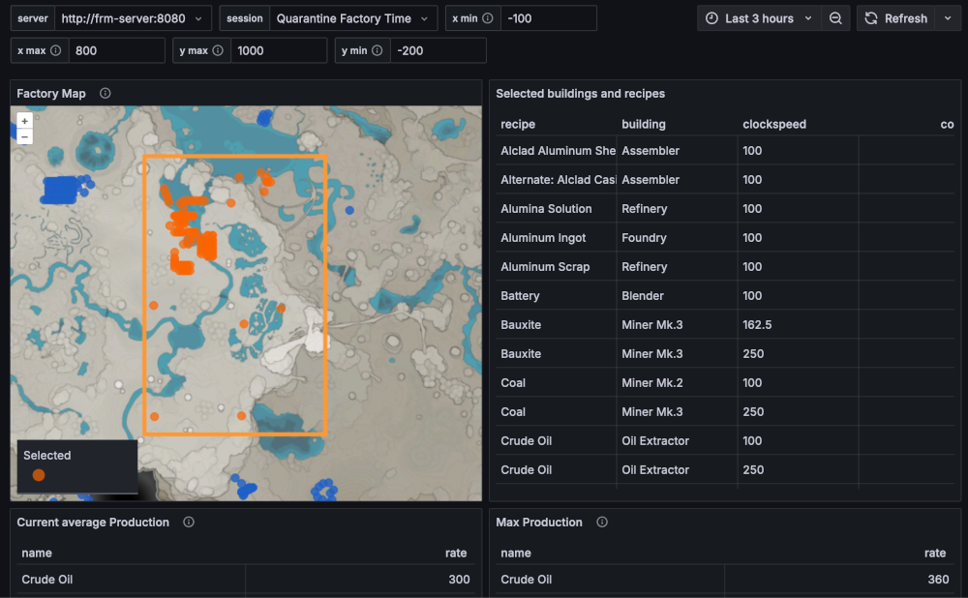Toggle the Selected legend orange swatch
This screenshot has width=968, height=598.
(39, 475)
